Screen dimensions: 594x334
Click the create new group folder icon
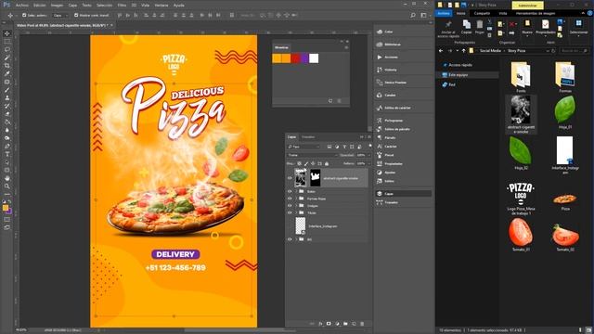(x=345, y=324)
